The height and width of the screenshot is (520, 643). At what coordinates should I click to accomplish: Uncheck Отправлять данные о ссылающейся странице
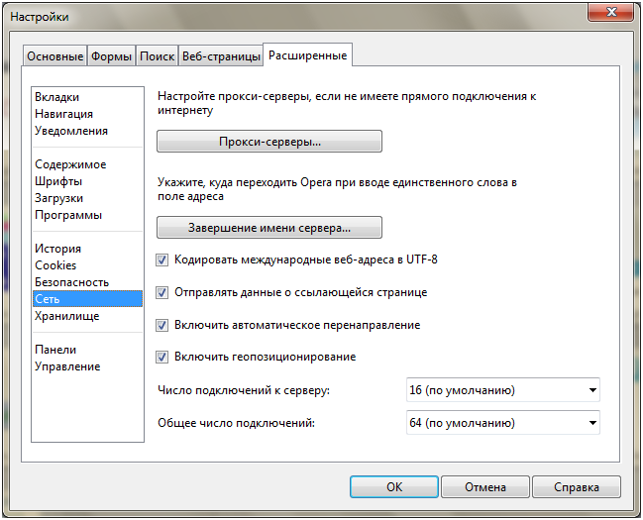(x=162, y=293)
